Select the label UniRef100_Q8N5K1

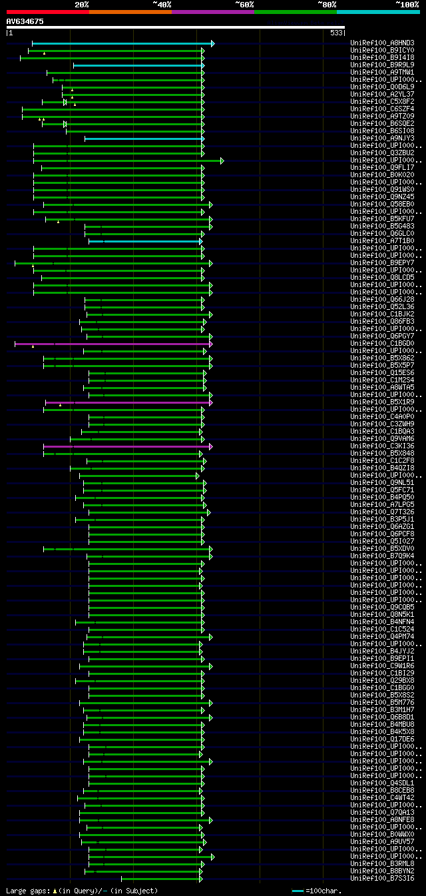[x=382, y=615]
